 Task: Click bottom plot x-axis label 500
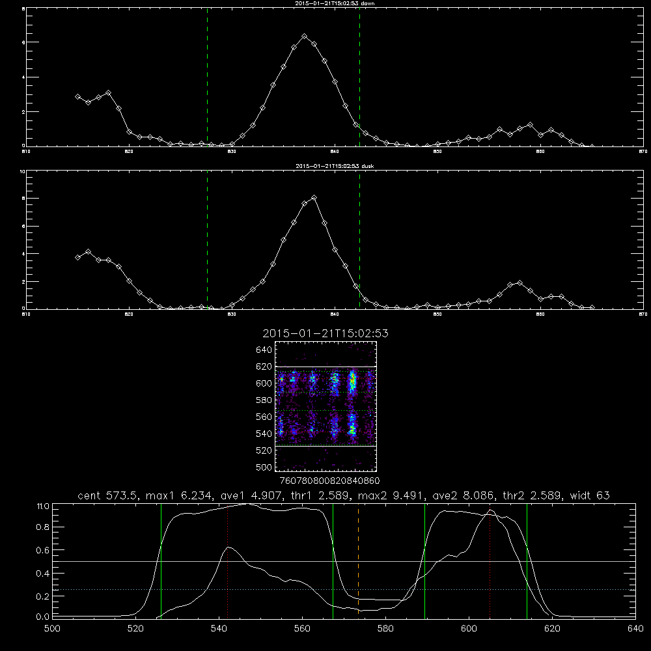pos(52,628)
